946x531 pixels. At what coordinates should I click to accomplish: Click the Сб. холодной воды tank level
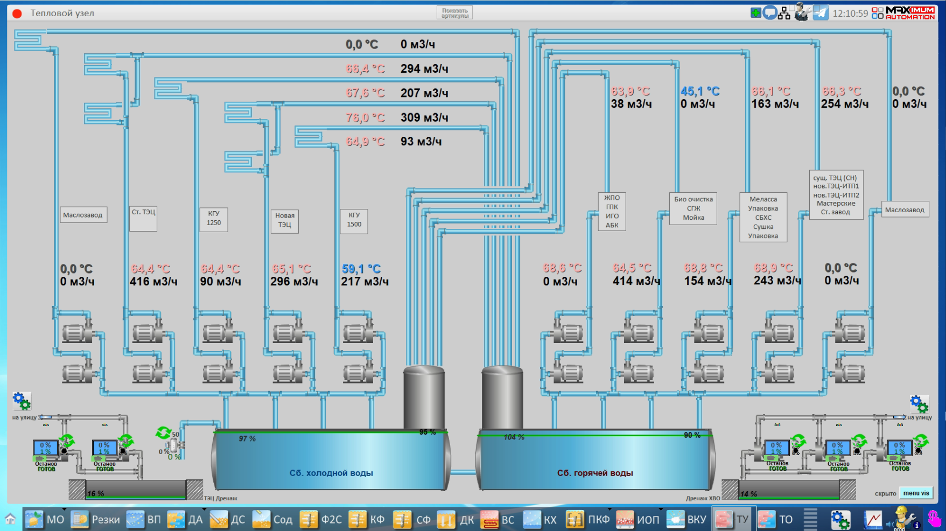coord(248,439)
